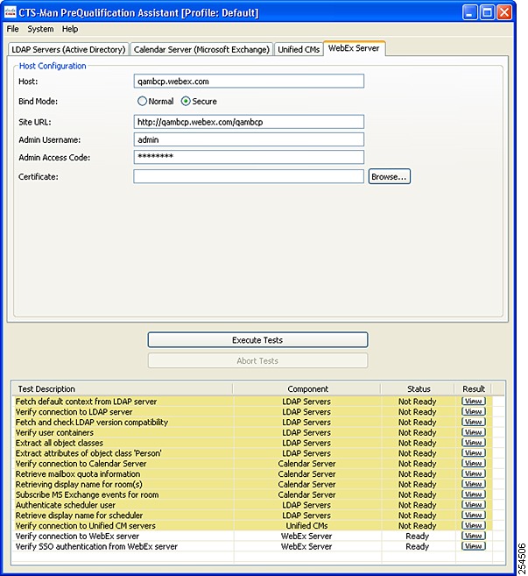Click the Abort Tests button
The width and height of the screenshot is (528, 576).
point(257,360)
